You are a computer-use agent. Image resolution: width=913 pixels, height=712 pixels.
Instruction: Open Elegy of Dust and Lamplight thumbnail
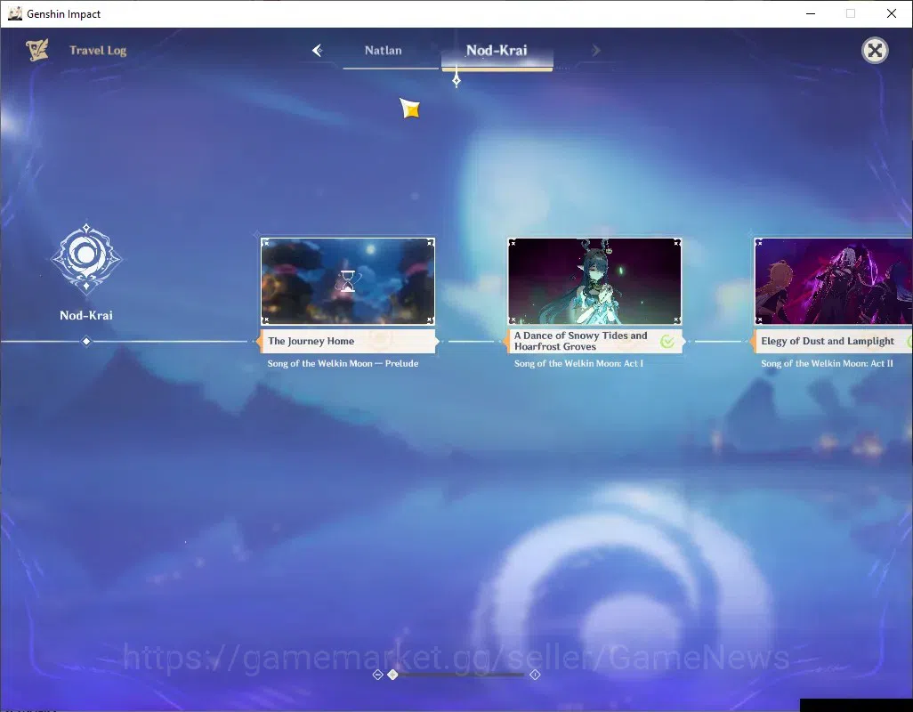pyautogui.click(x=833, y=281)
